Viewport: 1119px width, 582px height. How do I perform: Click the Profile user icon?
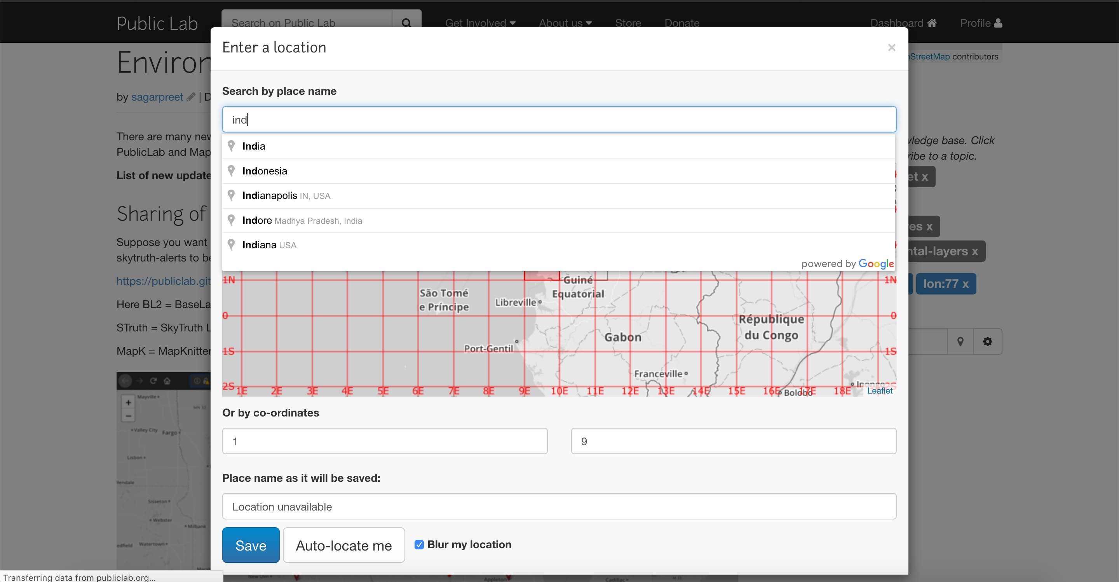[998, 23]
